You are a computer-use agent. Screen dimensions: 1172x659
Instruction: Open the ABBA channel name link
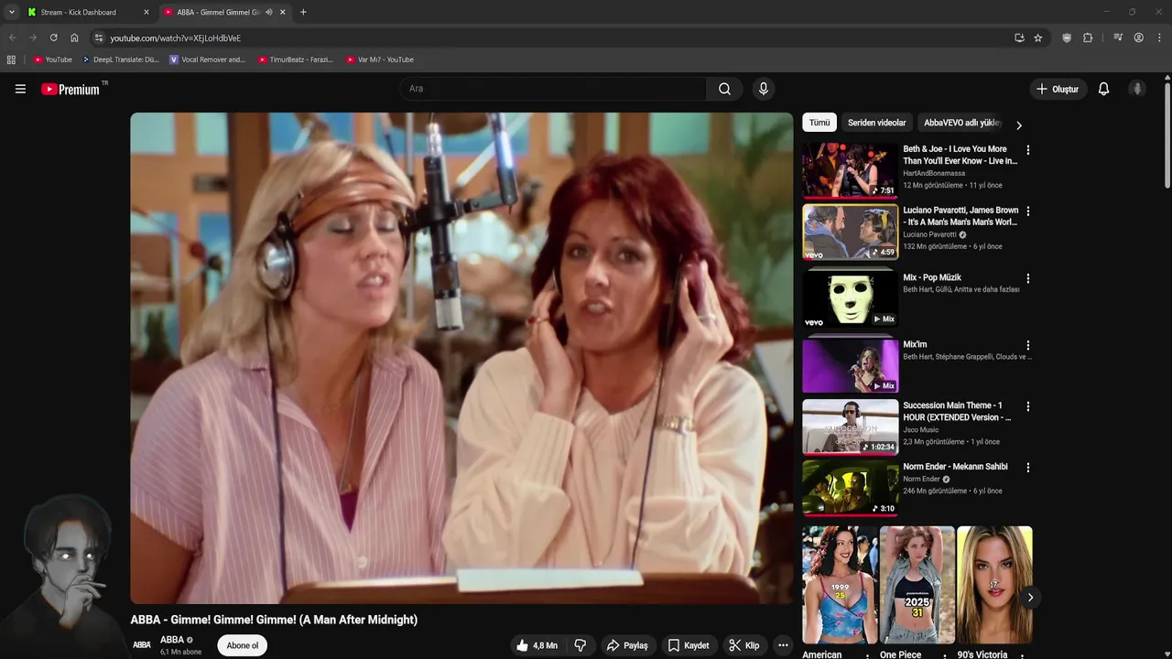172,640
